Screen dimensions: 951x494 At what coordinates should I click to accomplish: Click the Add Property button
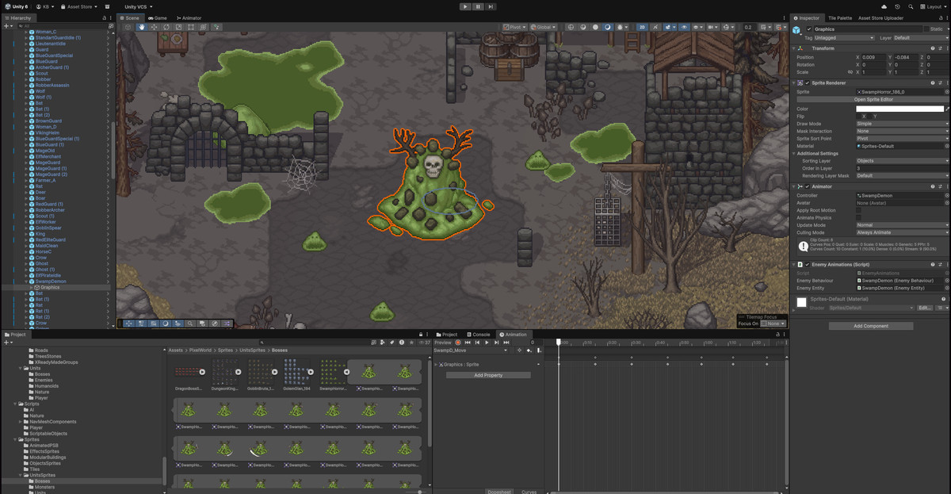[489, 375]
